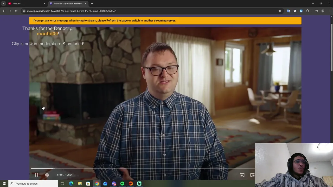
Task: Open File Explorer from taskbar
Action: [x=80, y=184]
